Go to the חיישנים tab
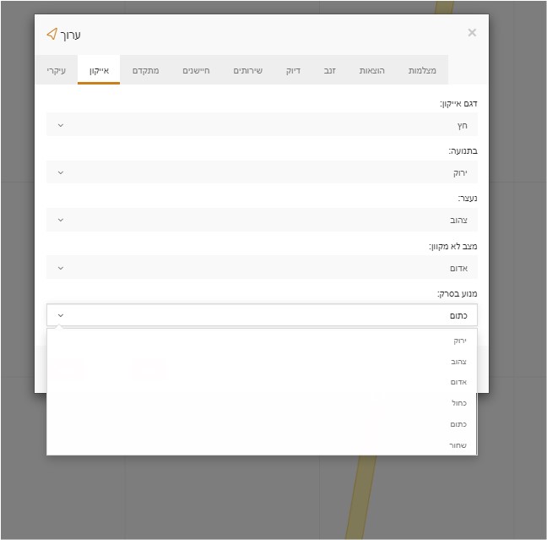This screenshot has height=540, width=547. click(196, 70)
